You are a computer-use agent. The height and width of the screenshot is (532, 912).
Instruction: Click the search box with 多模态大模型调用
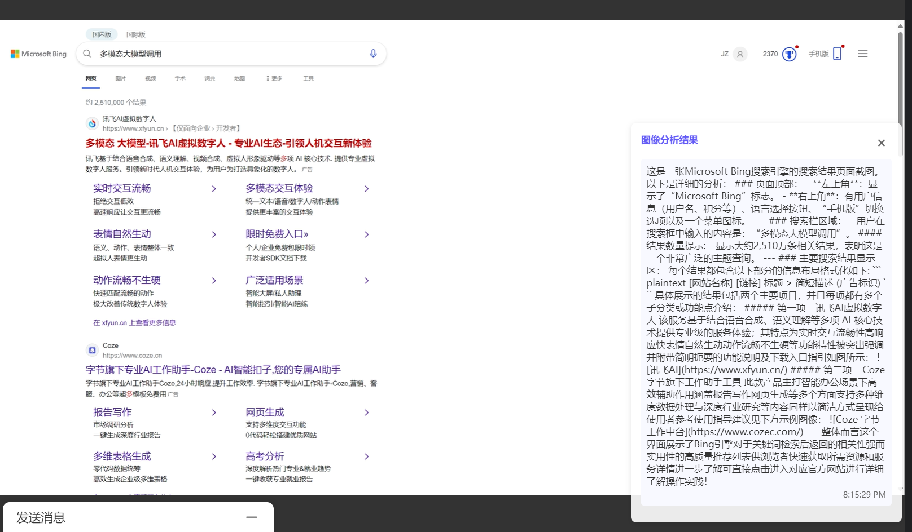click(x=231, y=54)
